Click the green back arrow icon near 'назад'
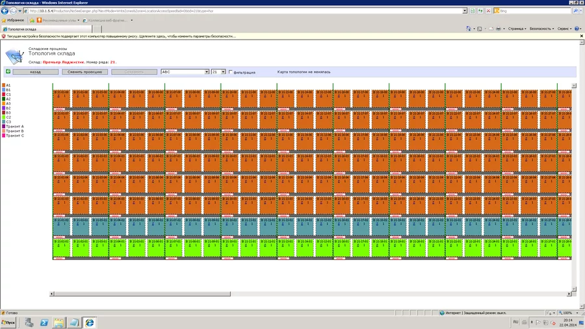This screenshot has width=585, height=329. pyautogui.click(x=8, y=72)
